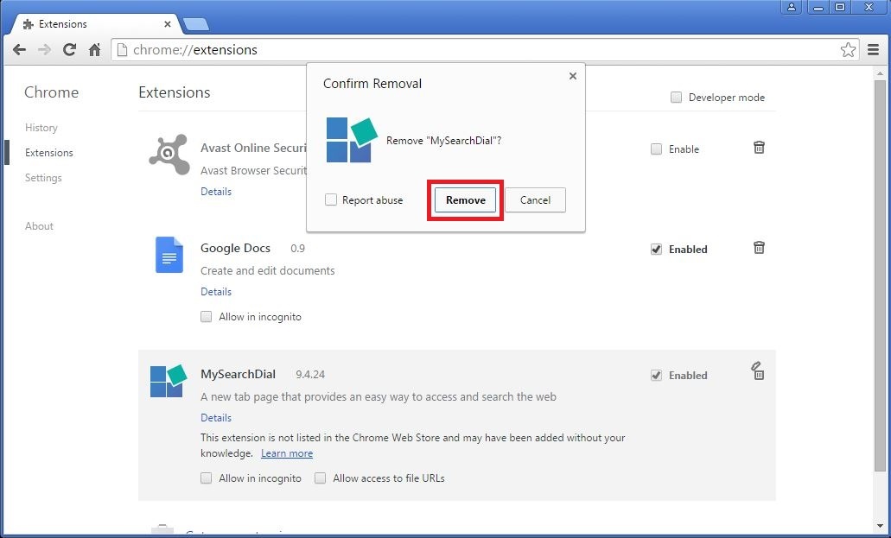Open a new tab

(x=196, y=24)
